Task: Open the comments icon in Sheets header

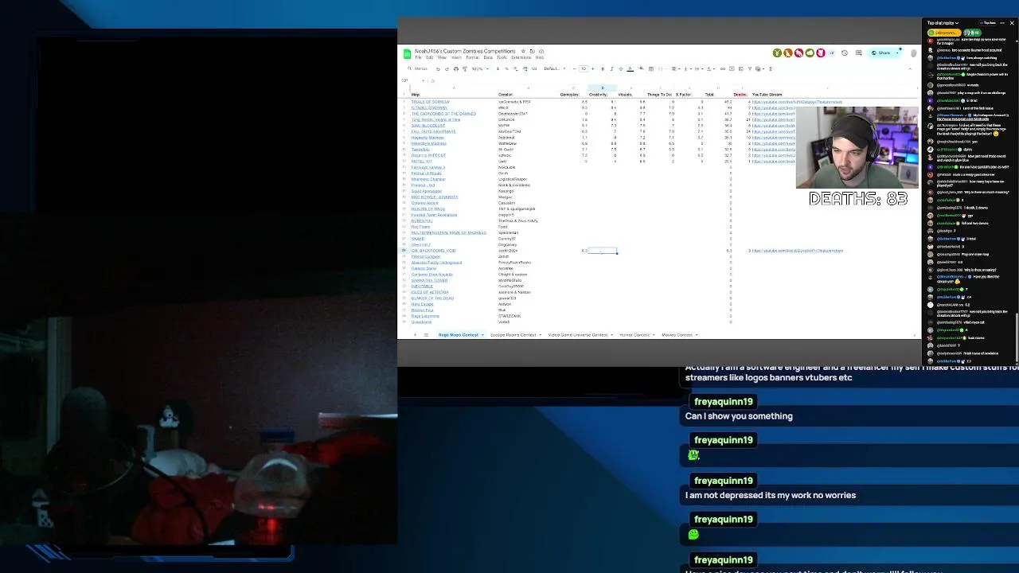Action: coord(858,53)
